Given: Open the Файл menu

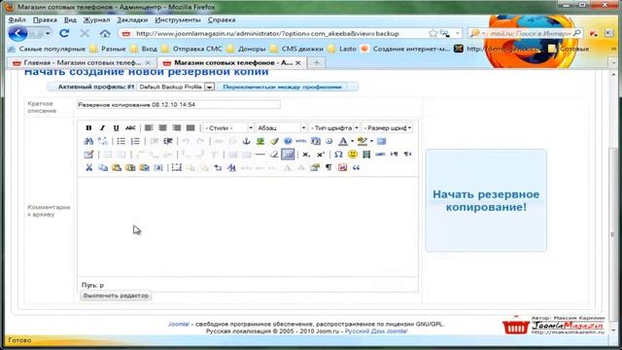Looking at the screenshot, I should tap(17, 19).
